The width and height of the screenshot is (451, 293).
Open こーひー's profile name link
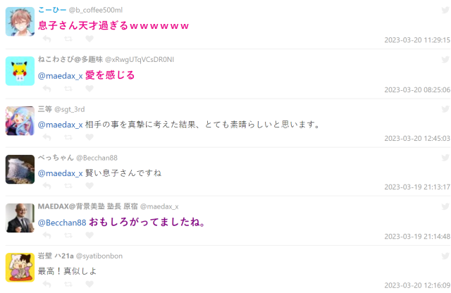click(52, 10)
